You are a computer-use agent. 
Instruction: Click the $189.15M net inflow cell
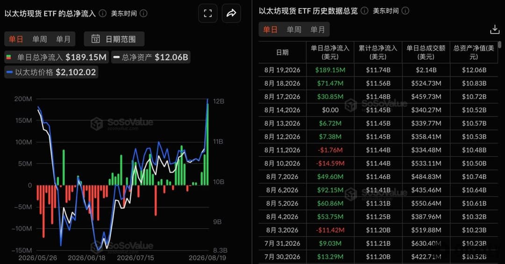[x=330, y=70]
